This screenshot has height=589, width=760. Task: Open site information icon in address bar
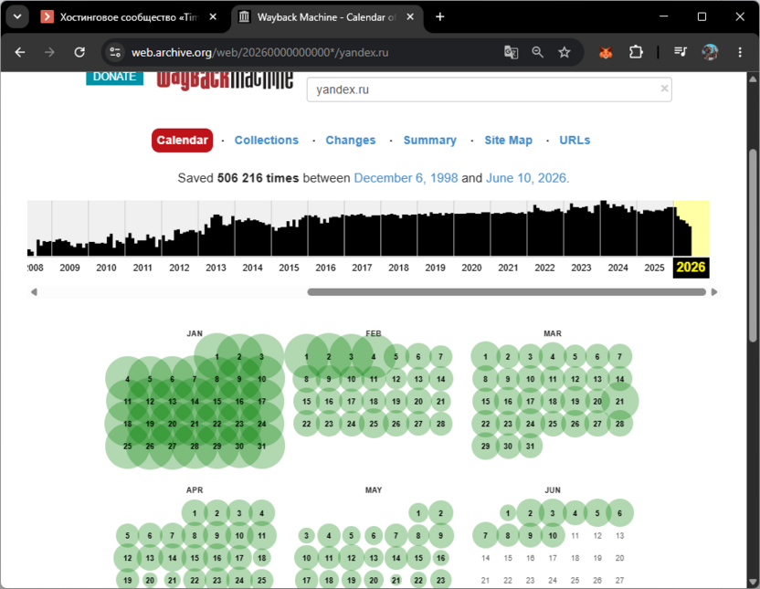[115, 52]
